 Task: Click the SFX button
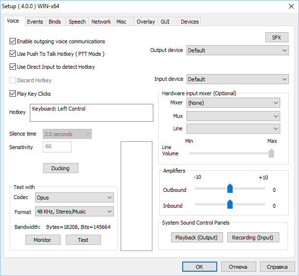[277, 38]
